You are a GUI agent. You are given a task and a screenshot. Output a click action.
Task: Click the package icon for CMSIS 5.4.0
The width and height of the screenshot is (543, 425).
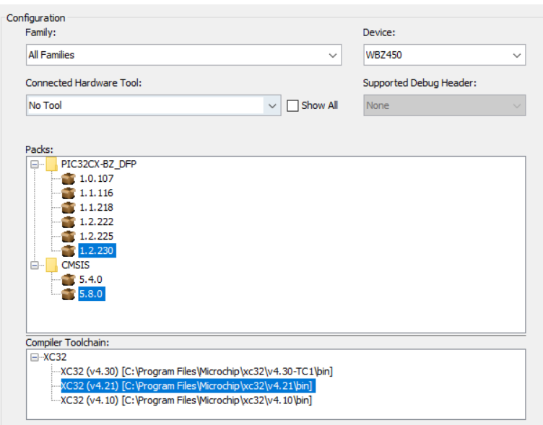pyautogui.click(x=68, y=280)
